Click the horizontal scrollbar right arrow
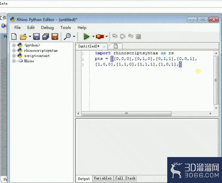 tap(210, 114)
